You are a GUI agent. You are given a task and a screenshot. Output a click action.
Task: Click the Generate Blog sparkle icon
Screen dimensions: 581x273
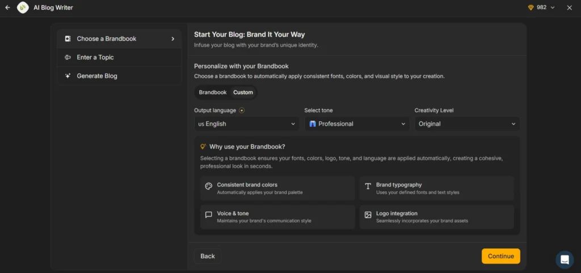[68, 76]
